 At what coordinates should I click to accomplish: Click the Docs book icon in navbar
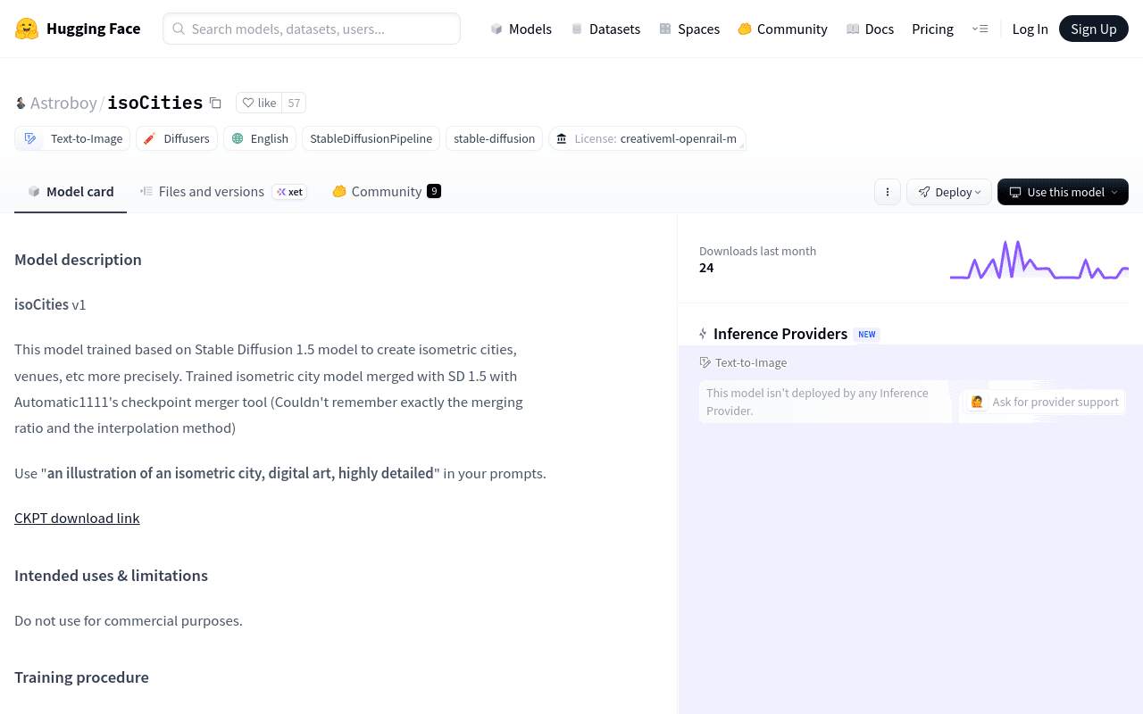click(853, 29)
